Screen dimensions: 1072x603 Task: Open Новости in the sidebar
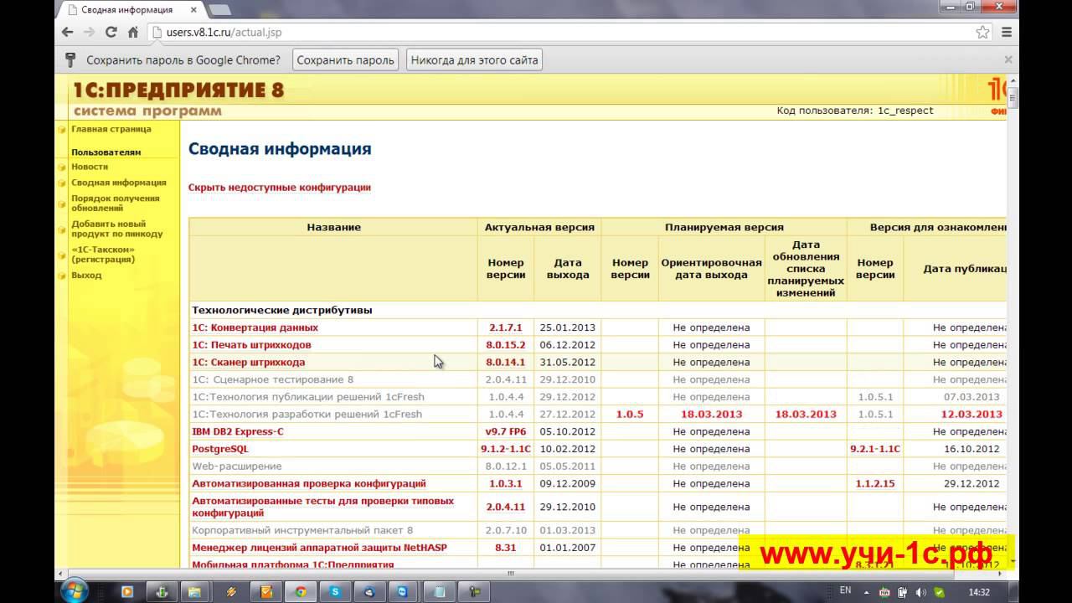[x=90, y=167]
